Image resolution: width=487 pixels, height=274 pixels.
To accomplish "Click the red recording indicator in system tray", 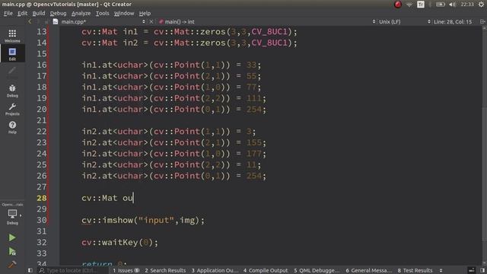I will click(x=398, y=5).
